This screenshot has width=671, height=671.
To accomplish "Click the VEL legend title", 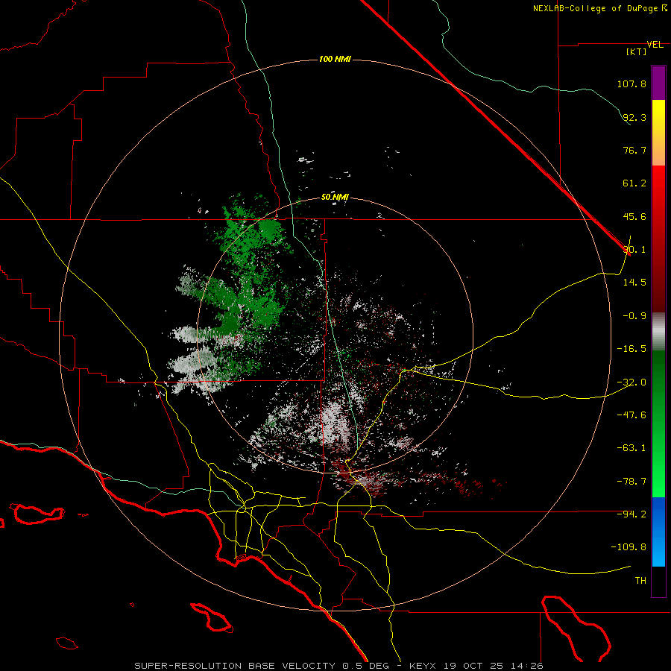I will (655, 45).
